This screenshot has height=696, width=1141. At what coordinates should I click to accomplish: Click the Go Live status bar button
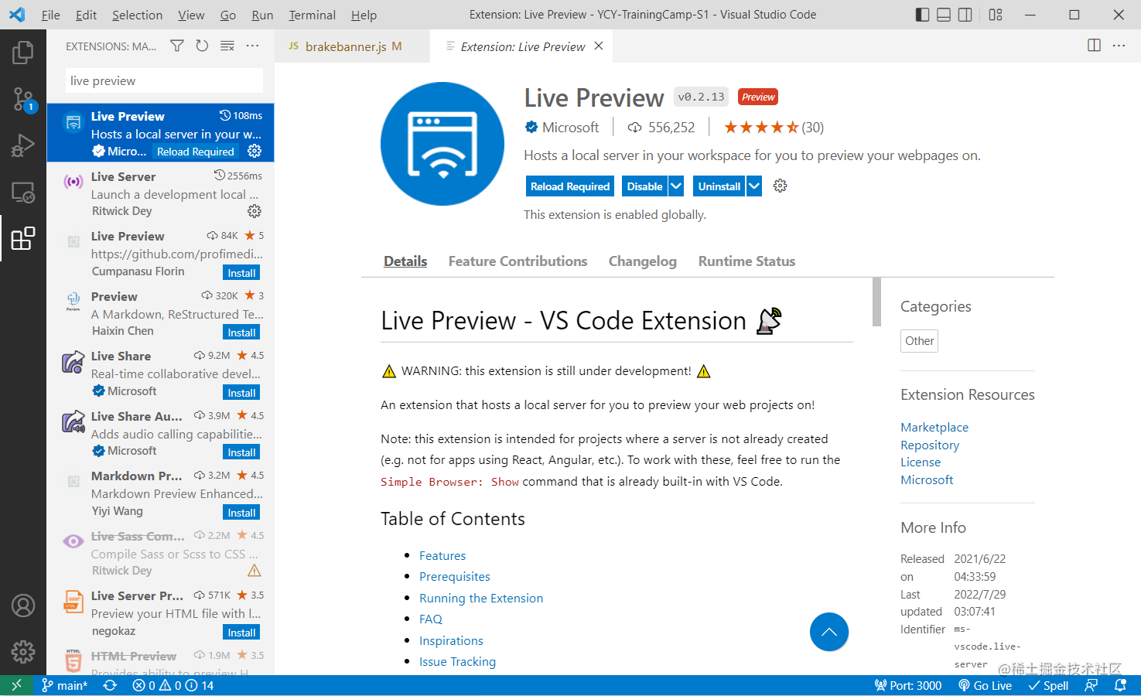point(985,685)
